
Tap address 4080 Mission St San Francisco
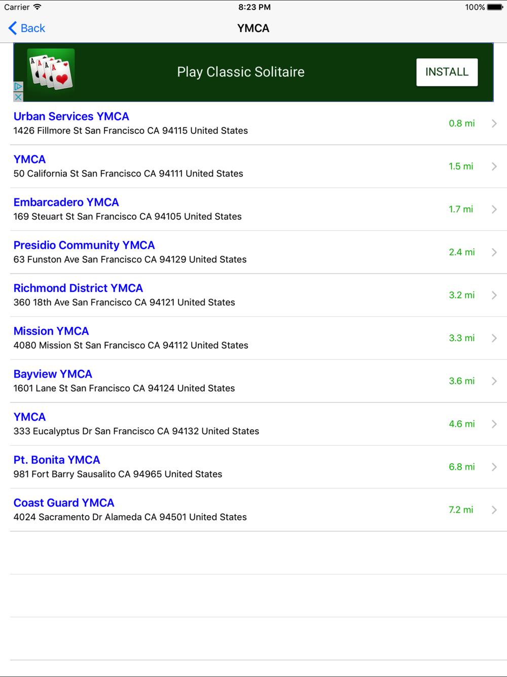coord(131,346)
